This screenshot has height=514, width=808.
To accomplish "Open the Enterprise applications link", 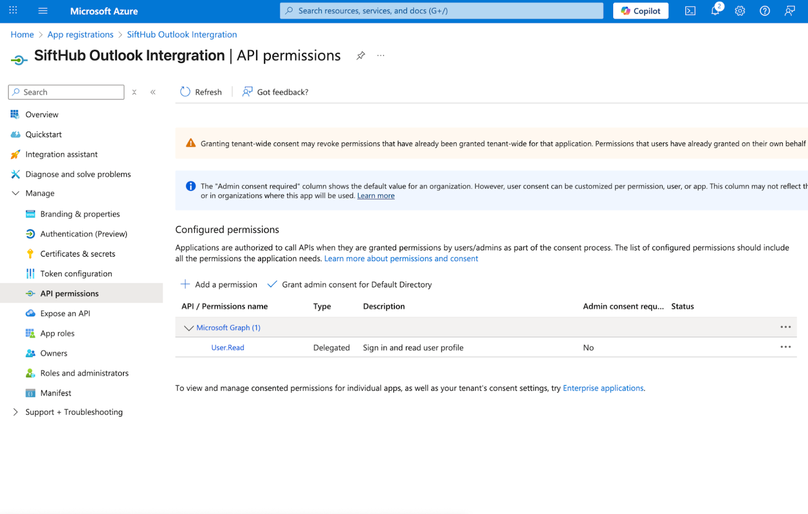I will coord(603,388).
